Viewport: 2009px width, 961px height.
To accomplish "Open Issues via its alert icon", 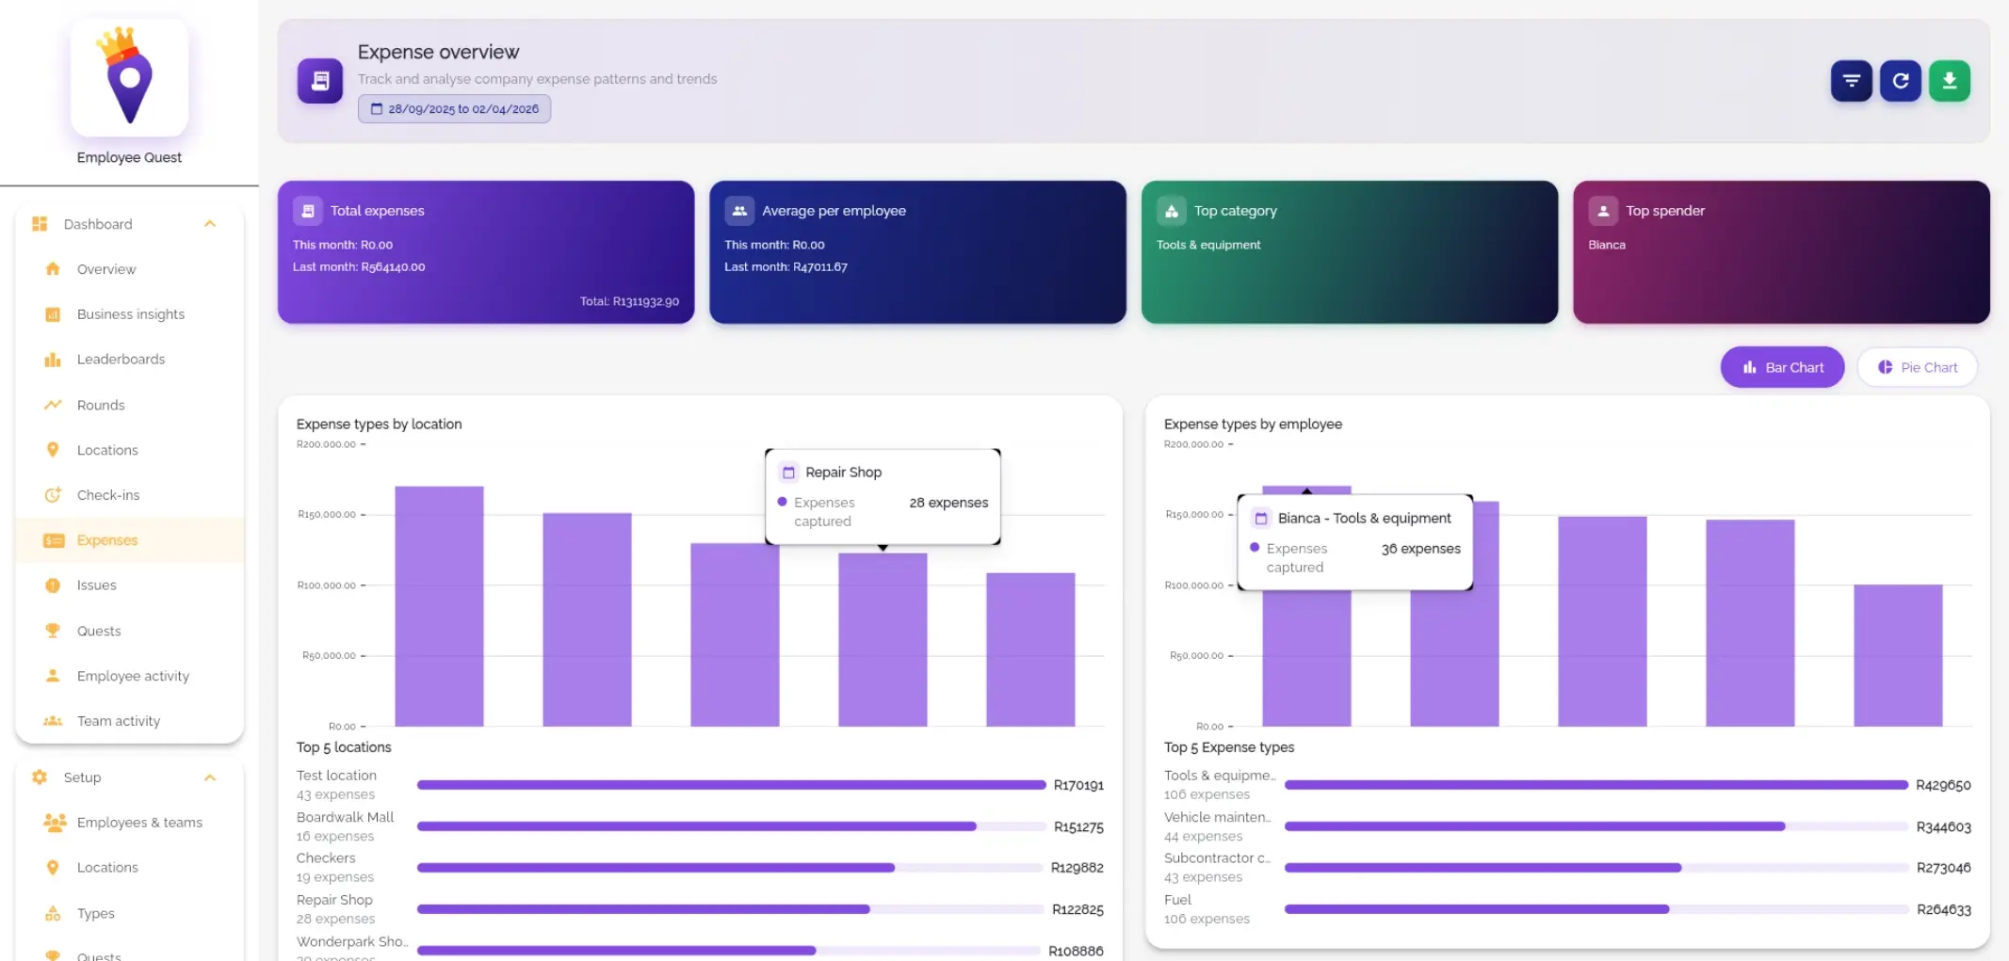I will point(53,585).
